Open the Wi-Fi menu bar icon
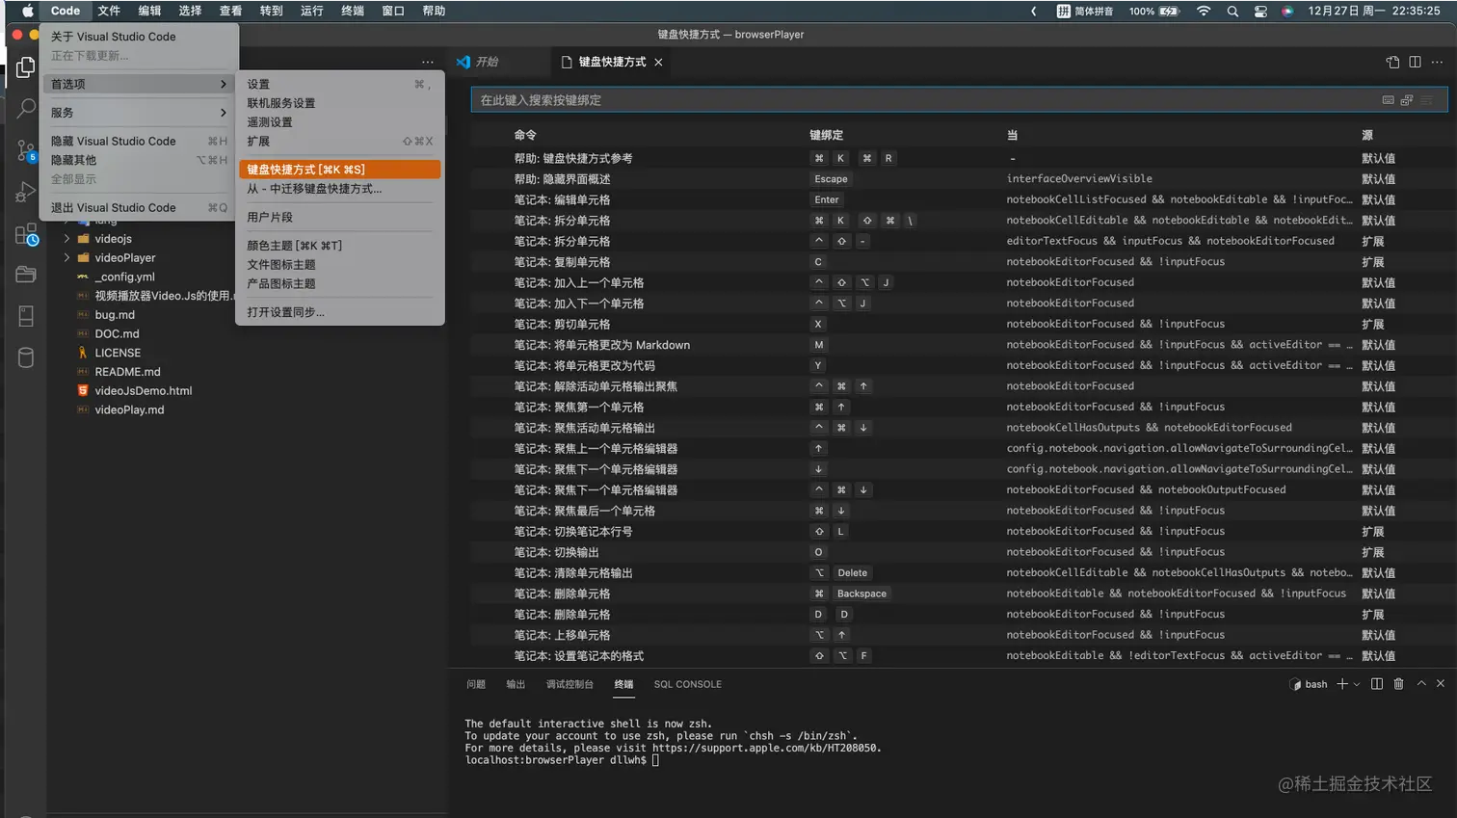 coord(1204,12)
